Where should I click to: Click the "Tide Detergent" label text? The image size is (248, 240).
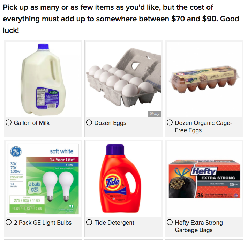[114, 223]
